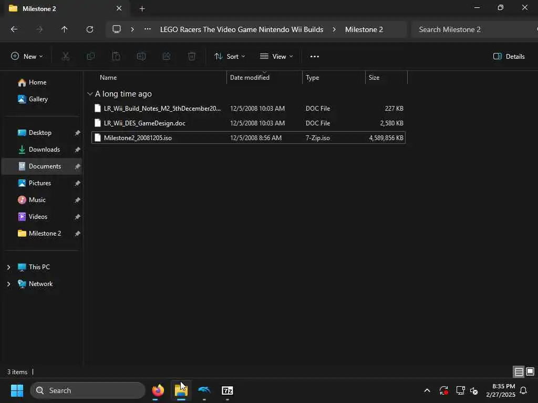This screenshot has height=403, width=538.
Task: Show hidden breadcrumb path via ellipsis
Action: pos(148,29)
